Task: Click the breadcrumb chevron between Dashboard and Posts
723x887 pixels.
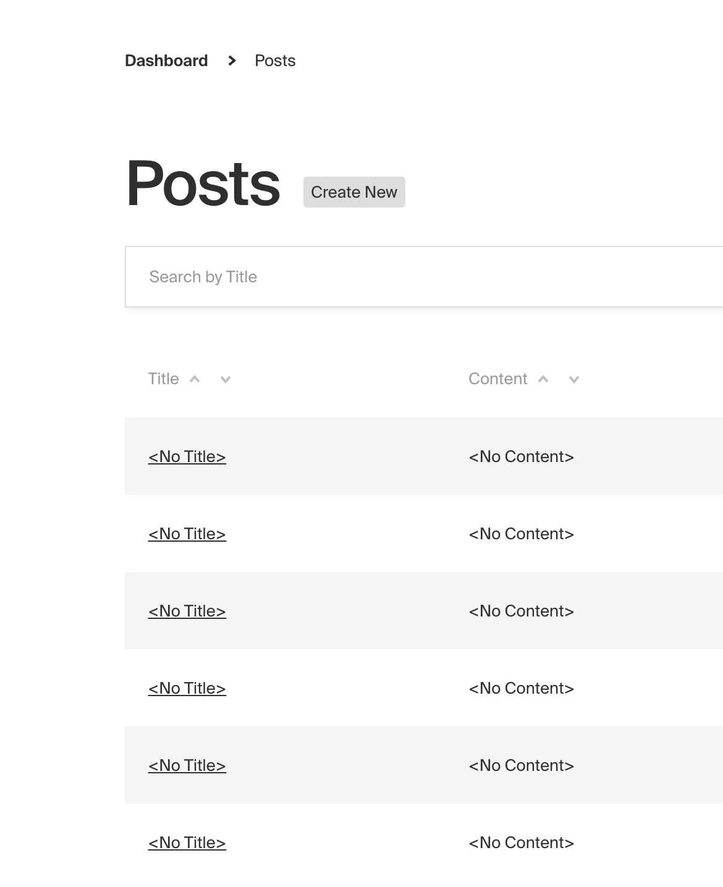Action: point(231,61)
